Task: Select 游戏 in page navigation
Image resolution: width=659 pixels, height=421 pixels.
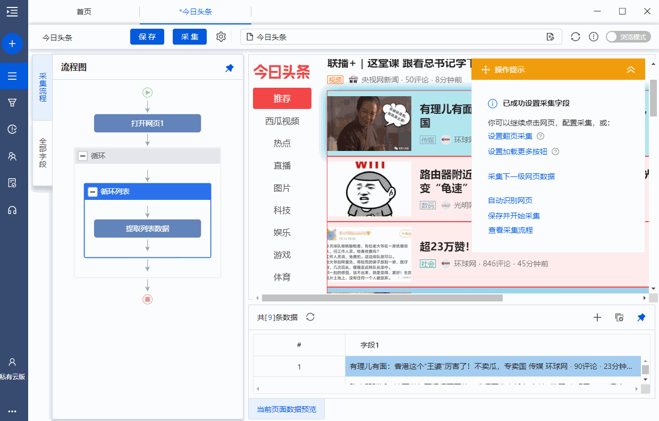Action: [282, 255]
